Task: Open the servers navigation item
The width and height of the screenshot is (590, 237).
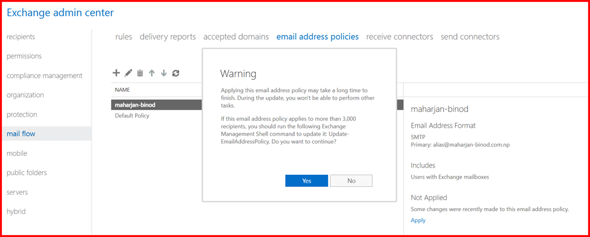Action: (x=18, y=192)
